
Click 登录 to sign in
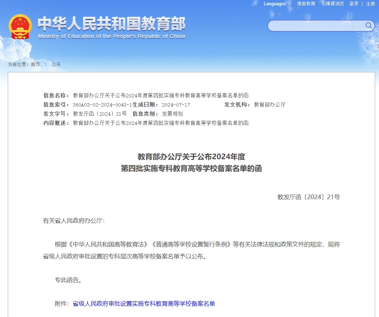tap(353, 4)
